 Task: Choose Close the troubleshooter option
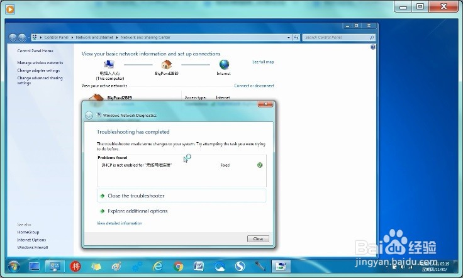181,196
